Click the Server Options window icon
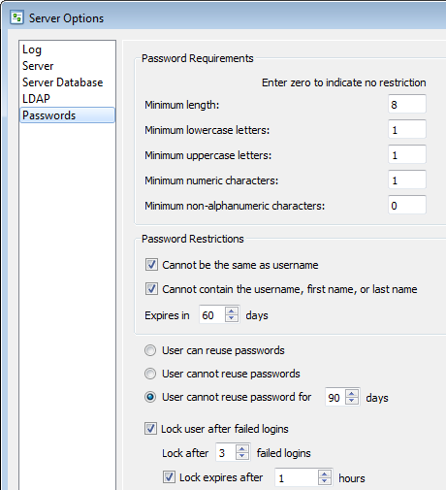 pyautogui.click(x=16, y=17)
